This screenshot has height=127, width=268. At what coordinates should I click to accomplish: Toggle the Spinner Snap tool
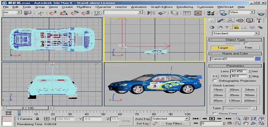point(85,13)
